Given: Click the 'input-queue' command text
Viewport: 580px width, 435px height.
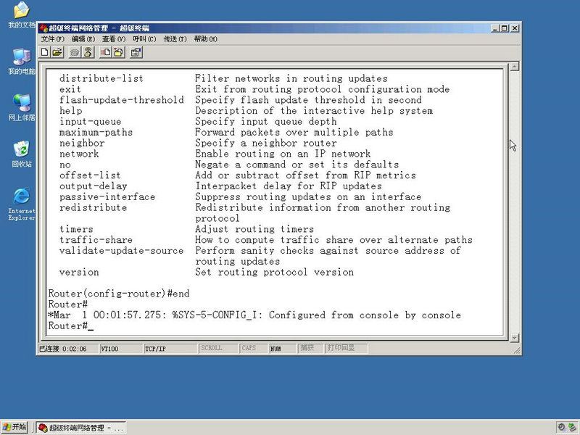Looking at the screenshot, I should tap(90, 121).
